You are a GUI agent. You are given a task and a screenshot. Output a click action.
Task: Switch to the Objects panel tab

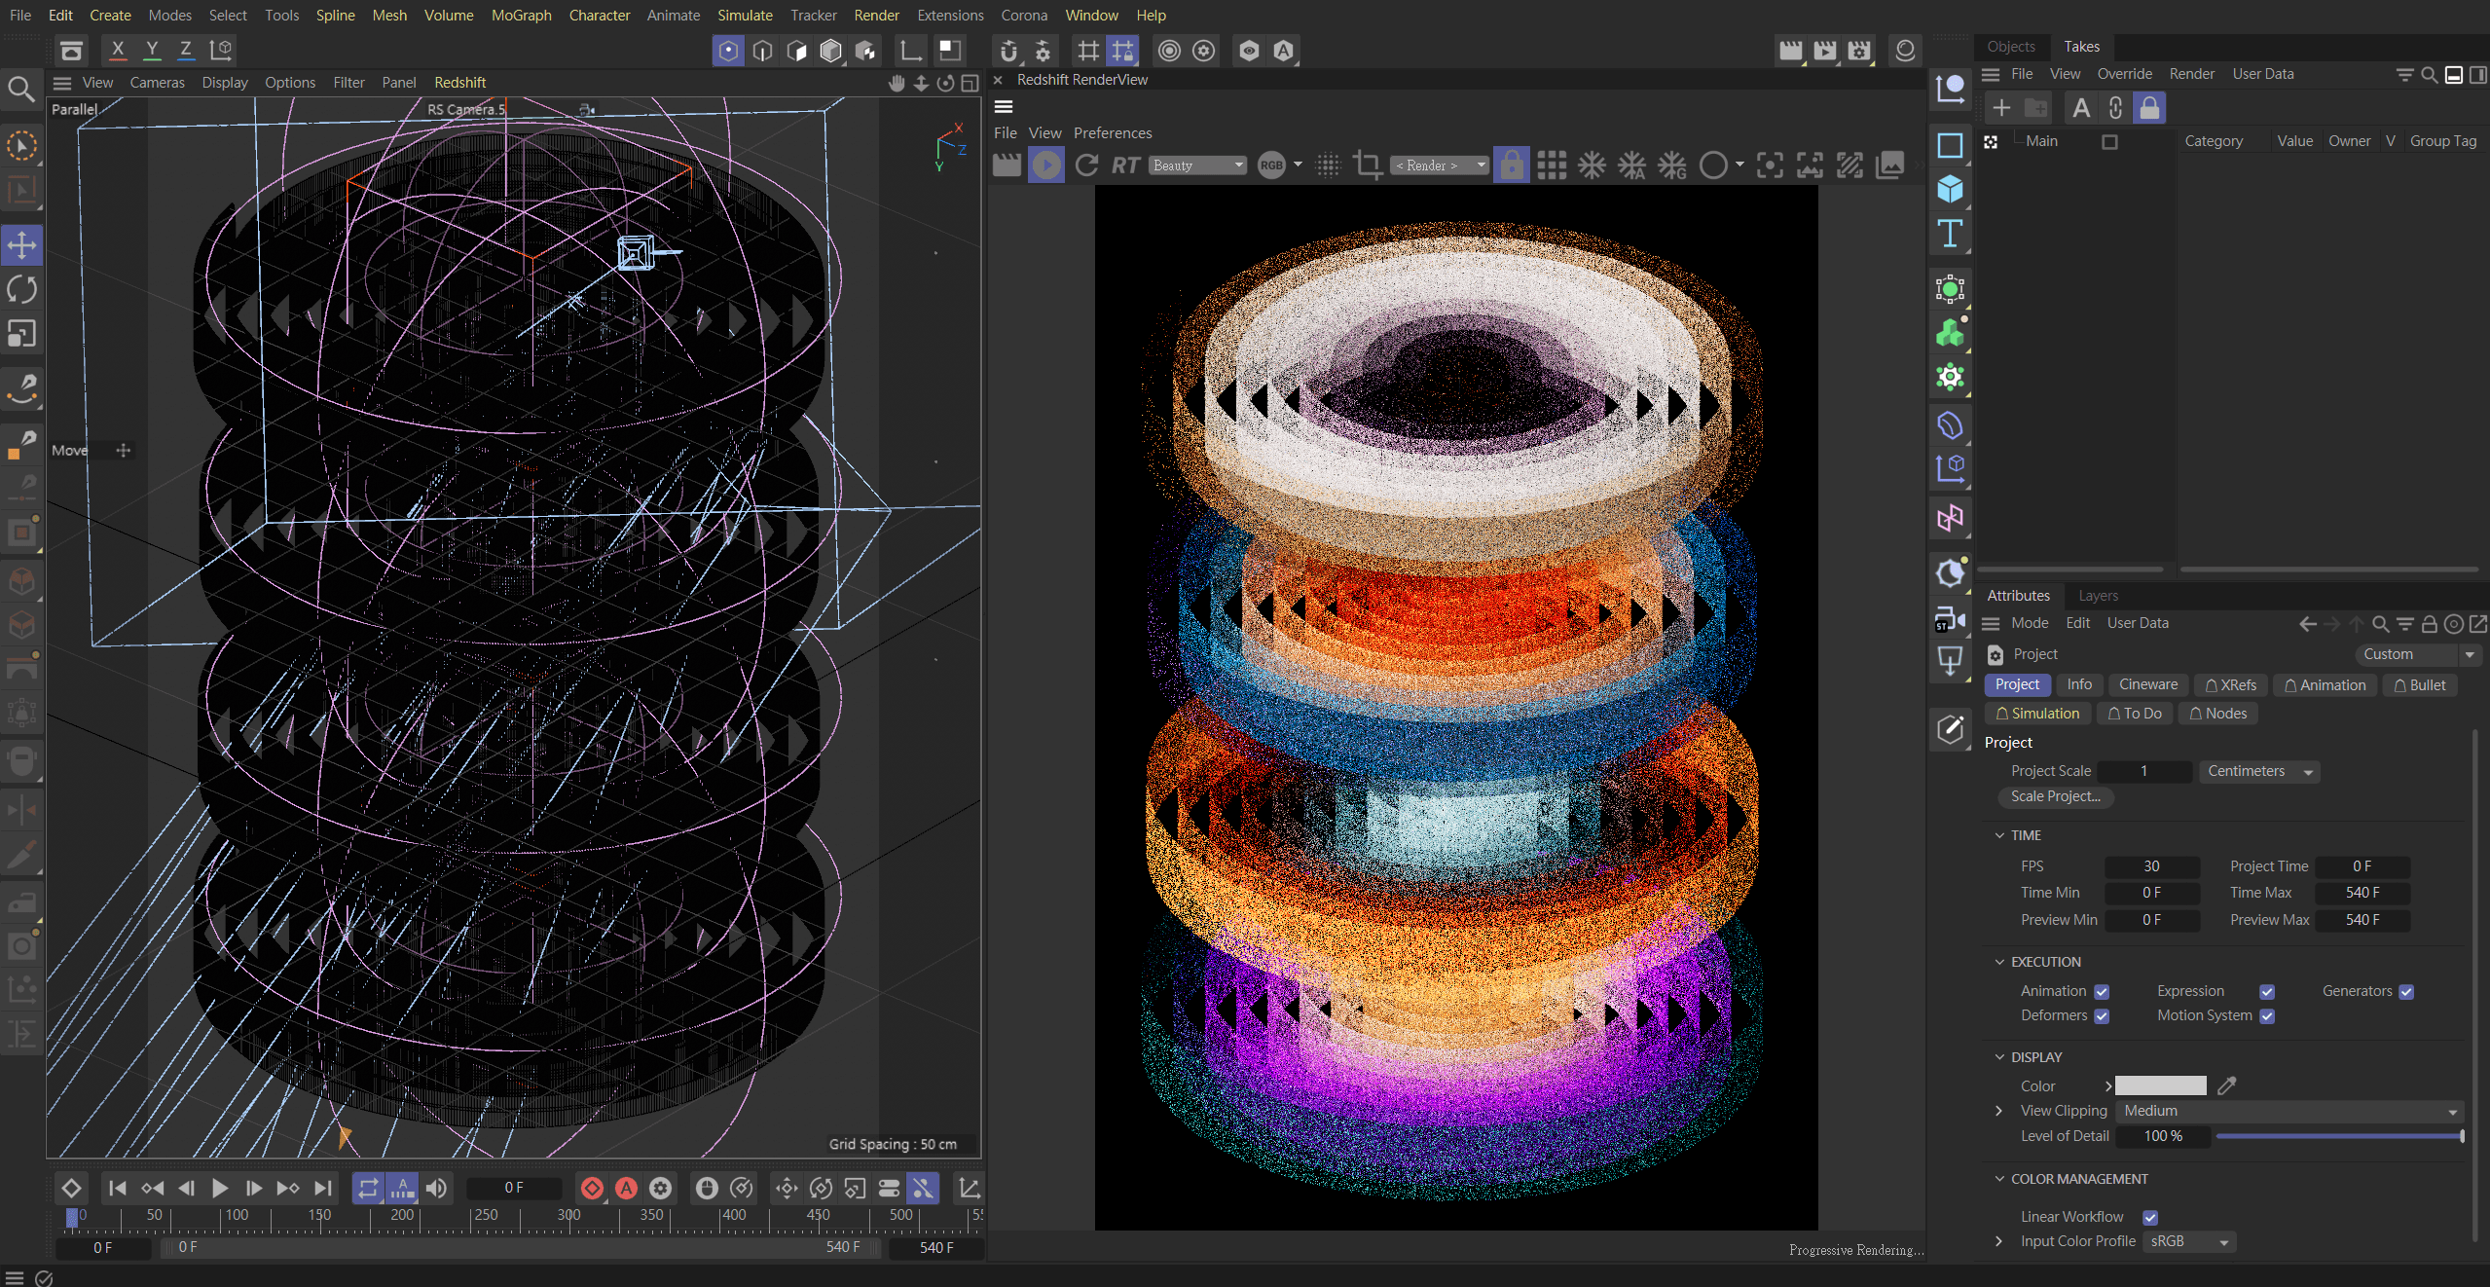click(x=2010, y=47)
